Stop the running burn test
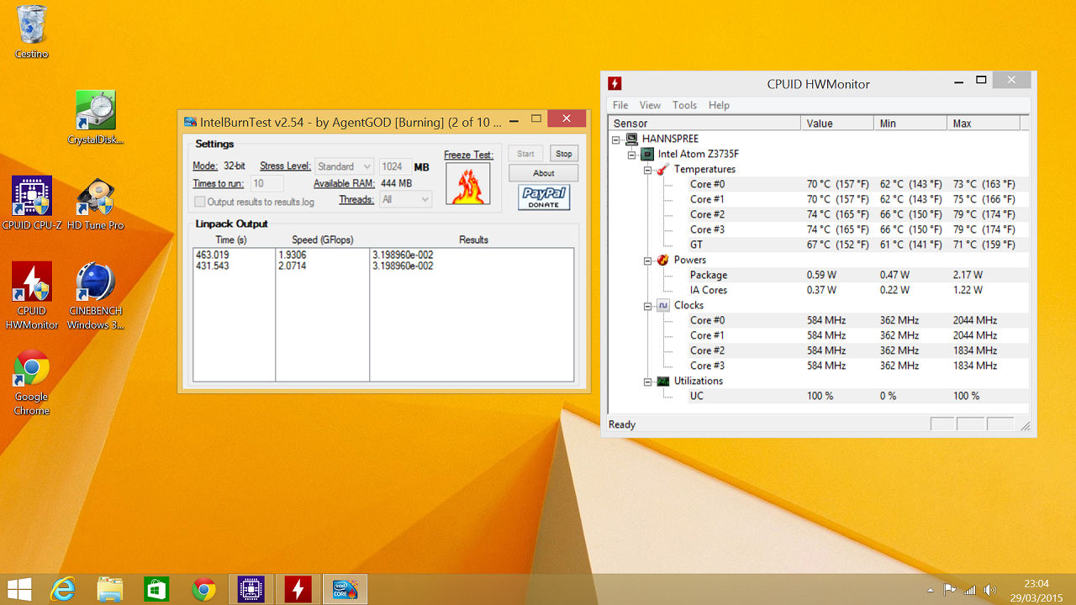Screen dimensions: 1076x605 (564, 154)
